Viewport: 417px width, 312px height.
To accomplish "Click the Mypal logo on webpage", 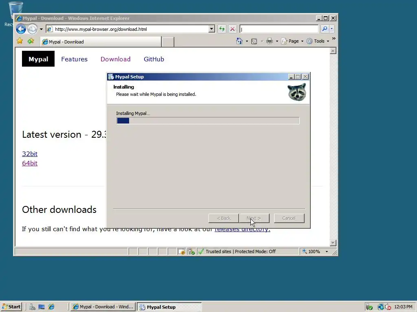I will click(38, 59).
